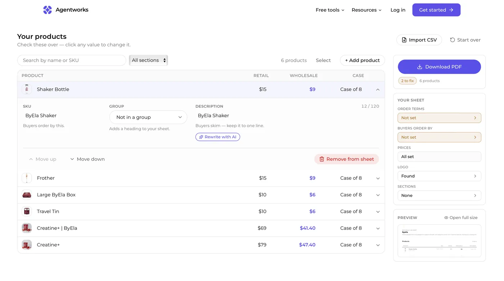Image resolution: width=504 pixels, height=281 pixels.
Task: Click Move down
Action: tap(87, 159)
